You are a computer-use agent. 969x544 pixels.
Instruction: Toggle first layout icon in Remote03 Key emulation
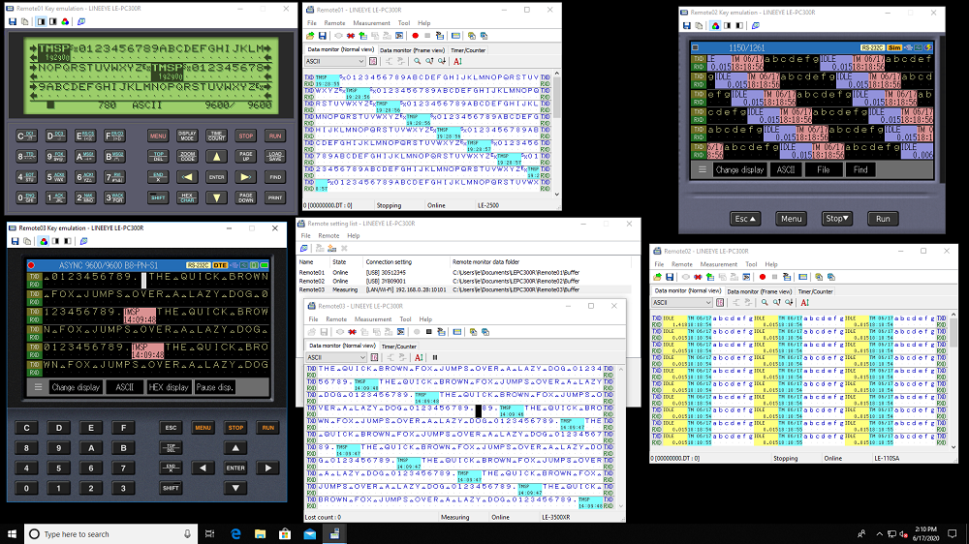coord(55,241)
